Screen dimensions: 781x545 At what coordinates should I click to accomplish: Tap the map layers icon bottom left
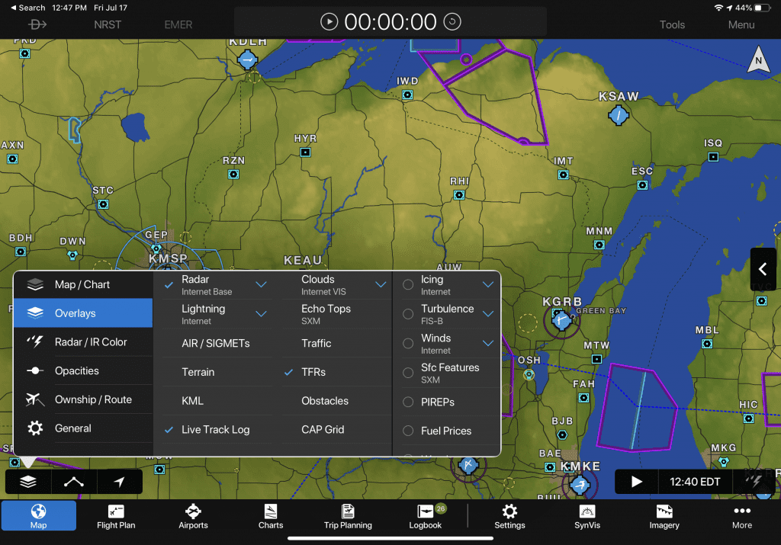[x=27, y=481]
